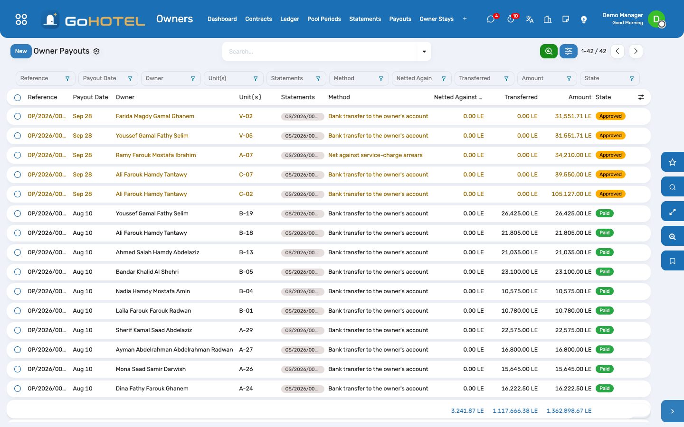Image resolution: width=684 pixels, height=427 pixels.
Task: Click the lightbulb tips icon
Action: [x=584, y=19]
